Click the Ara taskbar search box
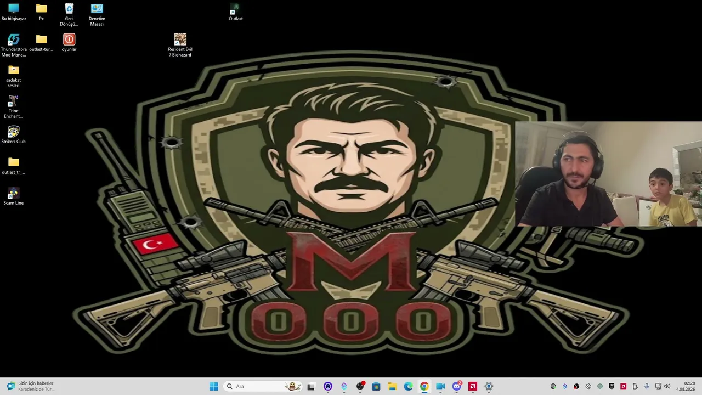 pyautogui.click(x=263, y=386)
